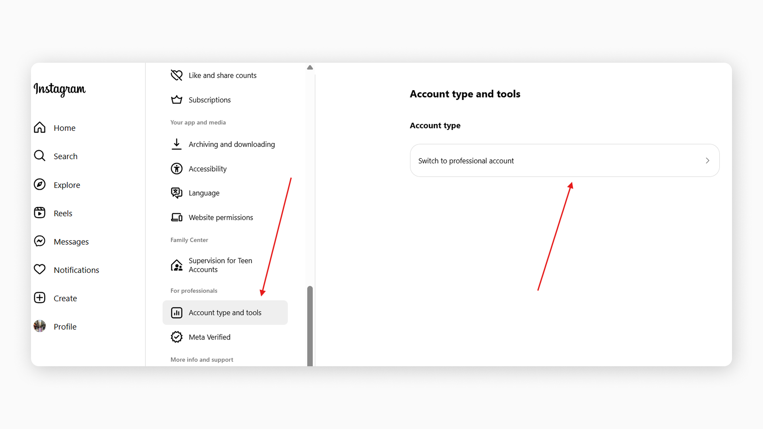The width and height of the screenshot is (763, 429).
Task: Click the Supervision house icon
Action: 176,265
